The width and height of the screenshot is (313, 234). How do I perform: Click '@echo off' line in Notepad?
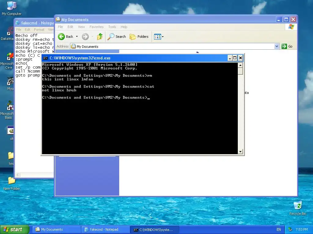pyautogui.click(x=26, y=35)
